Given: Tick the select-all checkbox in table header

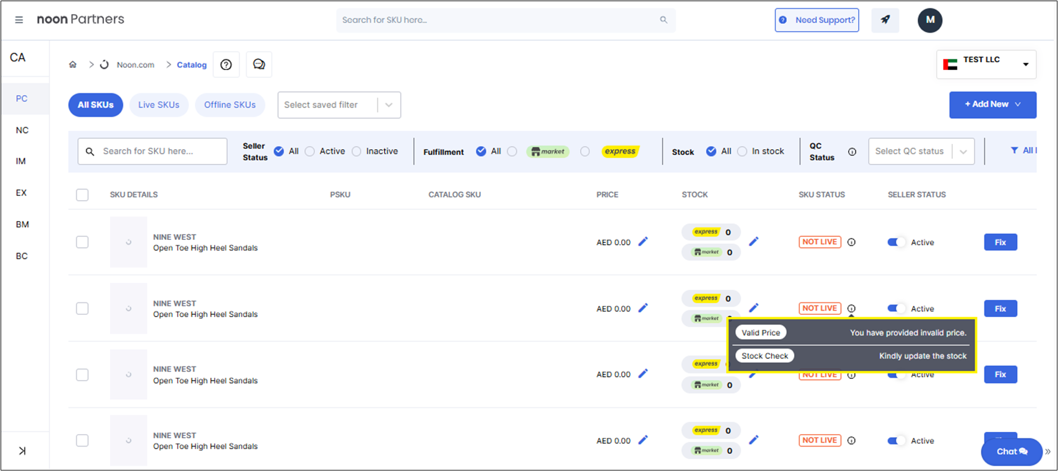Looking at the screenshot, I should (82, 195).
